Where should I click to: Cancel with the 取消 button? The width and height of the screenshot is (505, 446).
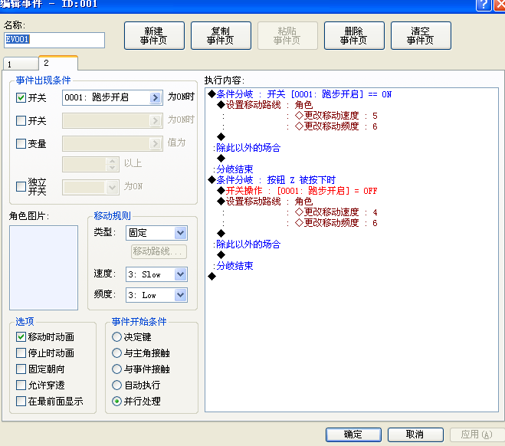click(415, 435)
